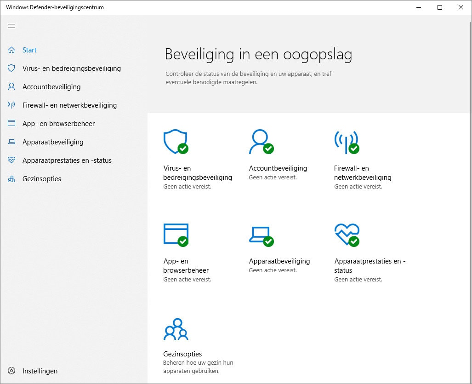Expand the hamburger navigation menu

click(x=11, y=26)
